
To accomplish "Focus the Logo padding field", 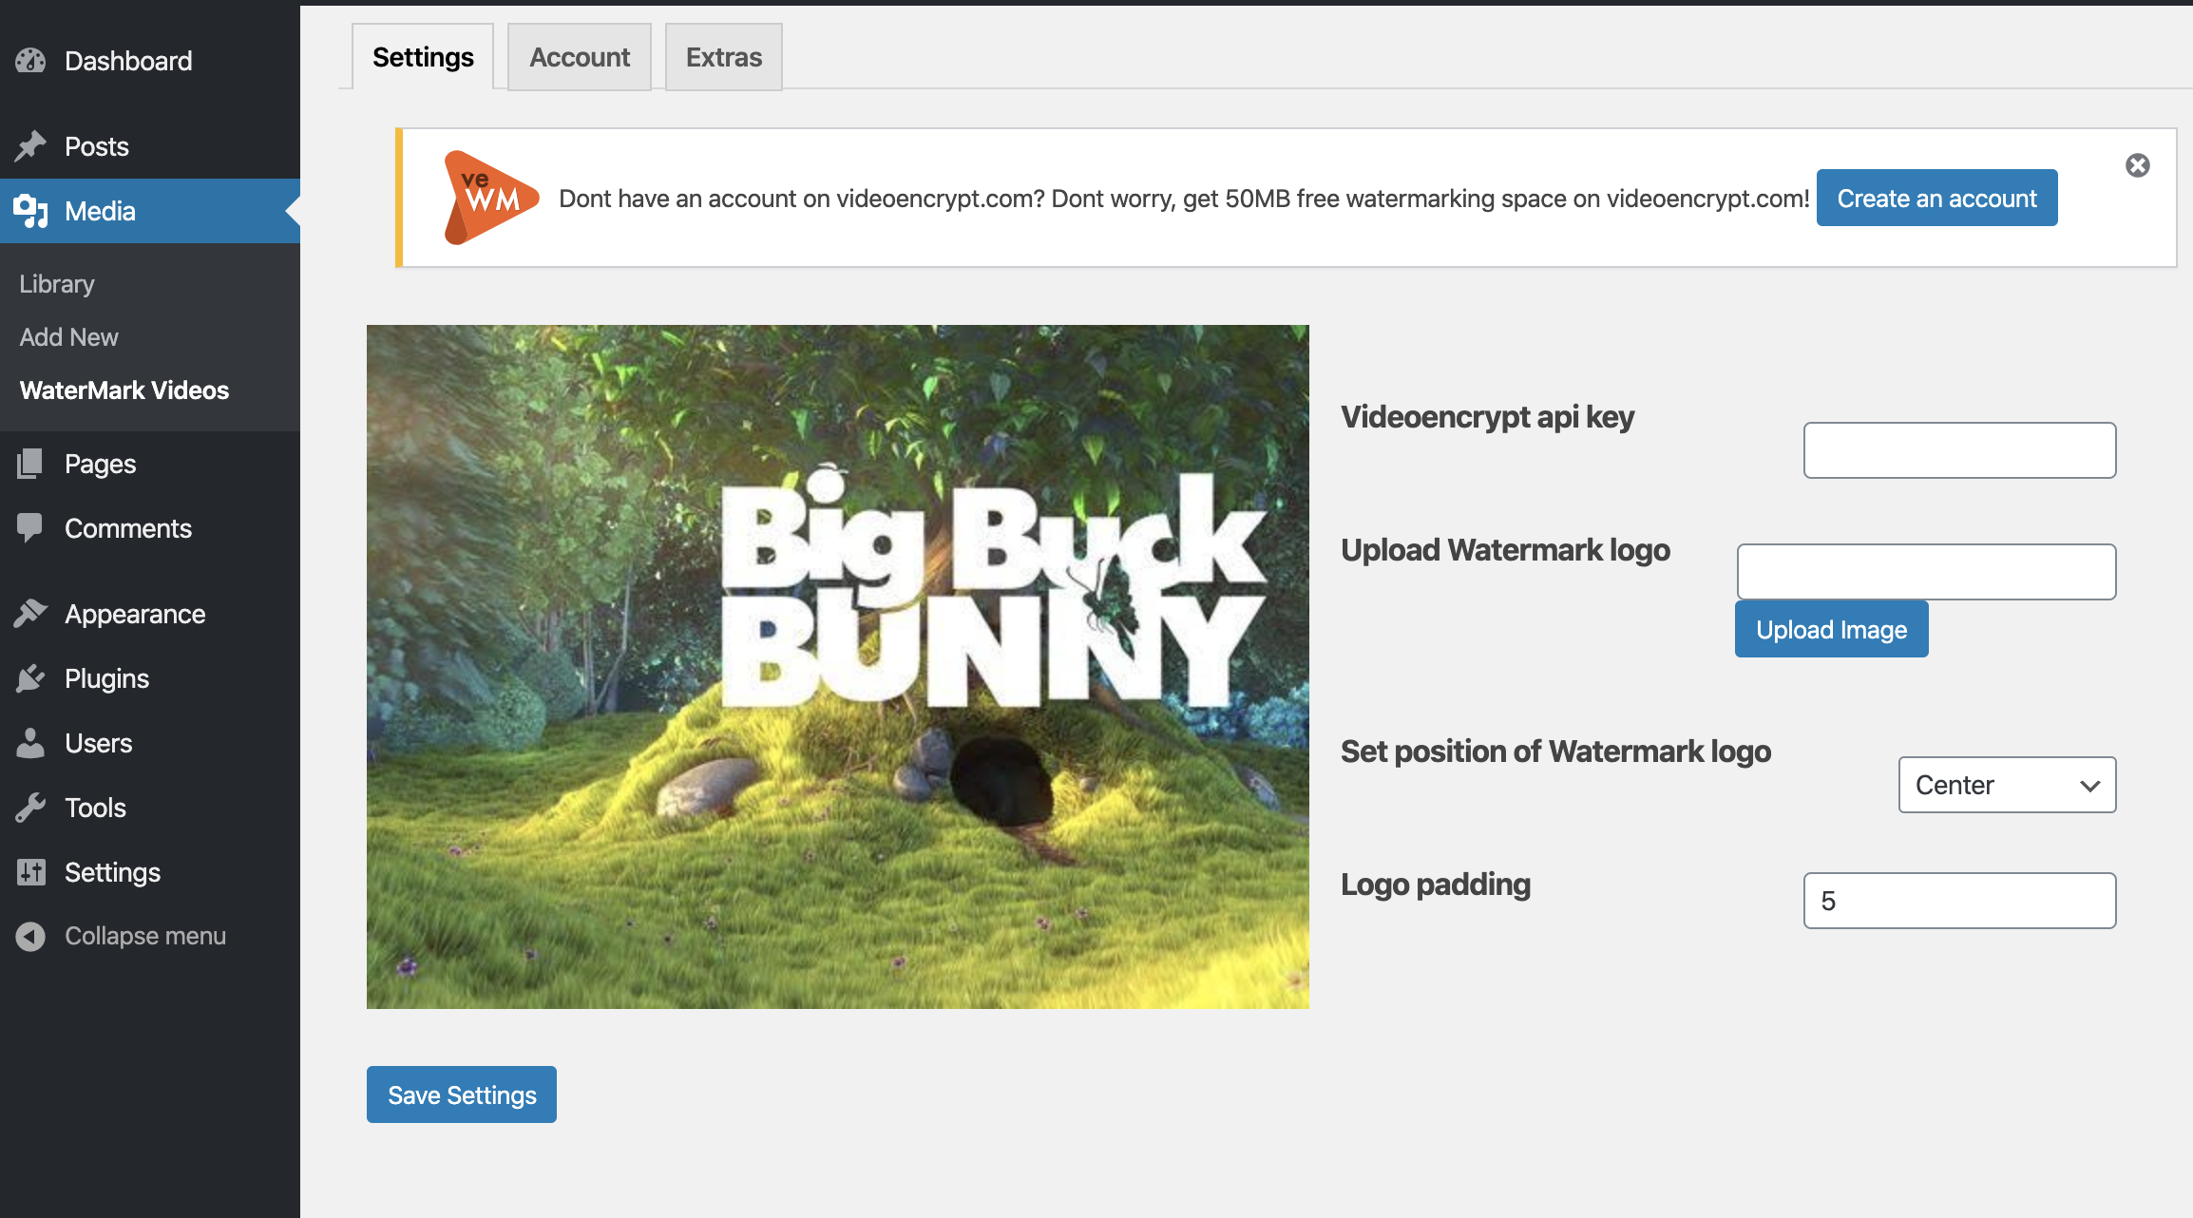I will (1959, 901).
